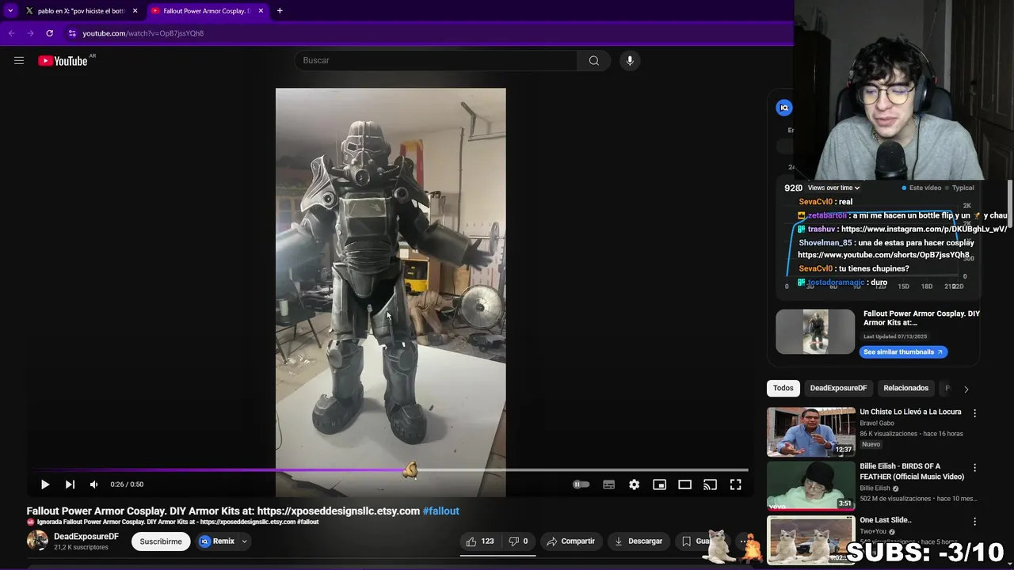Open DeadExposureDF channel name link

(x=86, y=537)
